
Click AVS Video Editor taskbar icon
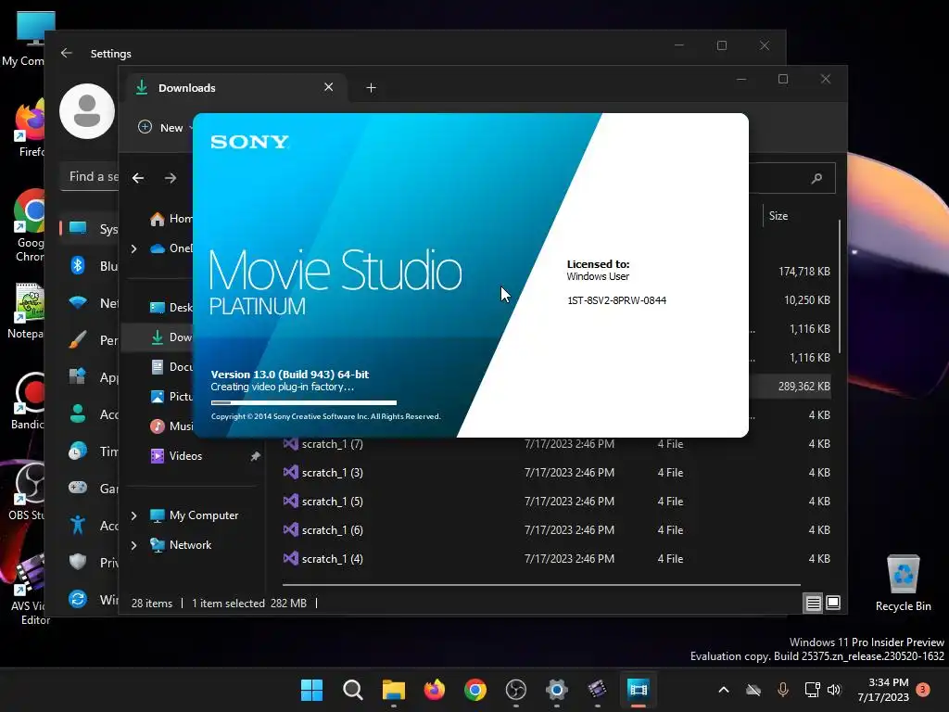pos(598,690)
